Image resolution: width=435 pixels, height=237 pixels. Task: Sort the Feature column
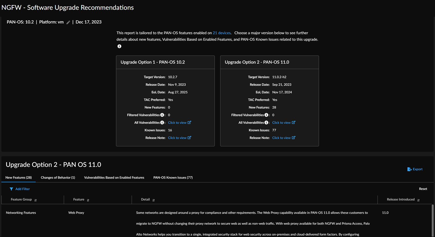88,200
